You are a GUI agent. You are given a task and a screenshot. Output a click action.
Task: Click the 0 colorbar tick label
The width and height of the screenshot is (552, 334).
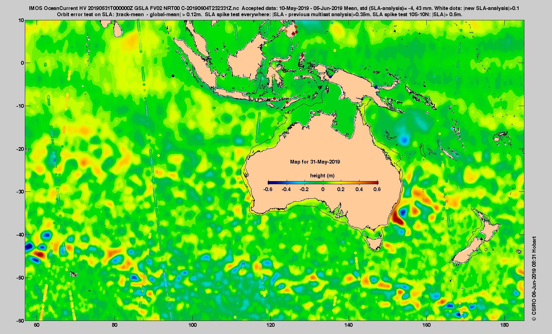(323, 189)
